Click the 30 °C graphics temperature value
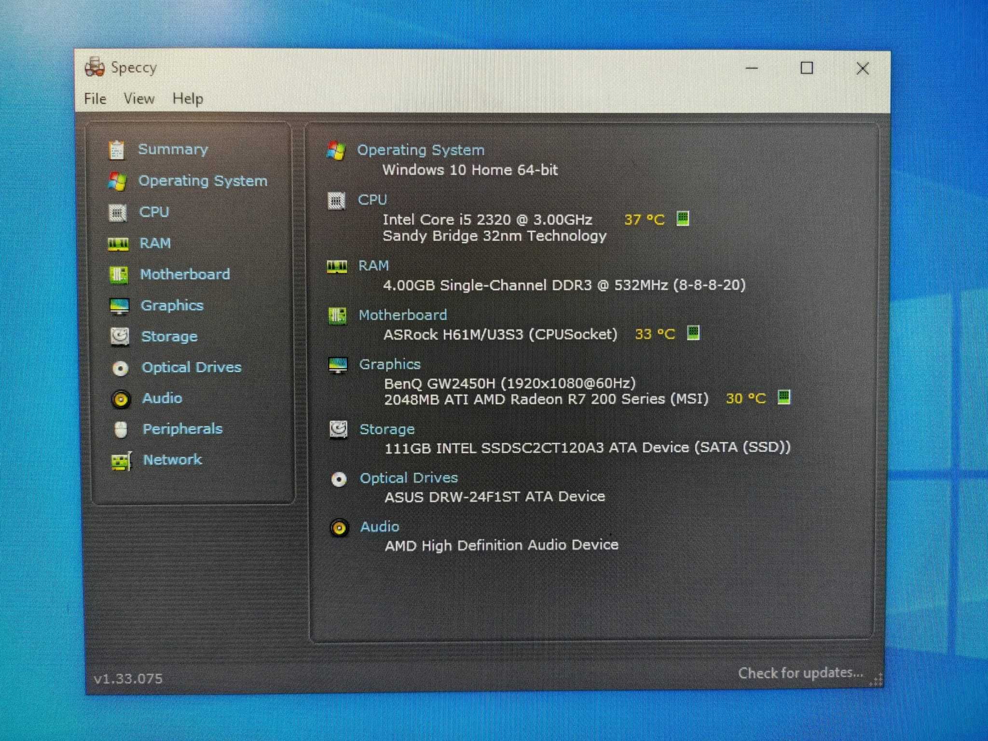Viewport: 988px width, 741px height. (x=746, y=398)
